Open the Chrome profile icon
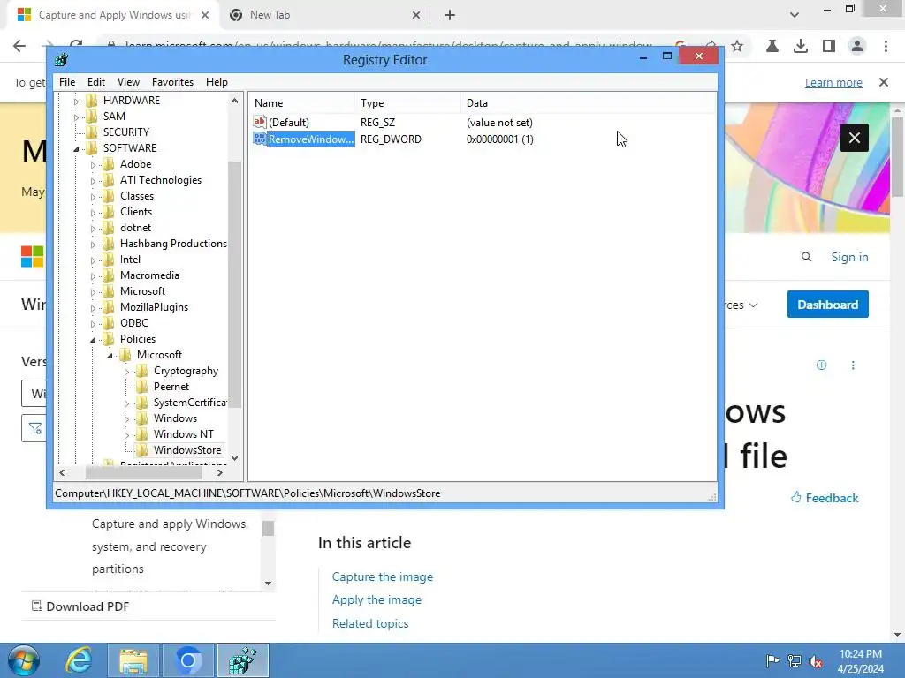The image size is (905, 678). tap(857, 46)
